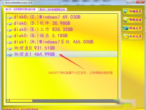146x110 pixels.
Task: Click the horizontal scrollbar thumb
Action: click(21, 101)
